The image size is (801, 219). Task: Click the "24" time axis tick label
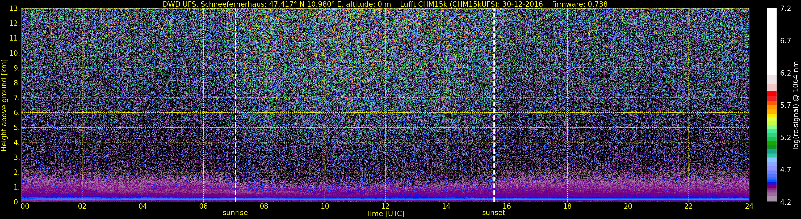[749, 206]
